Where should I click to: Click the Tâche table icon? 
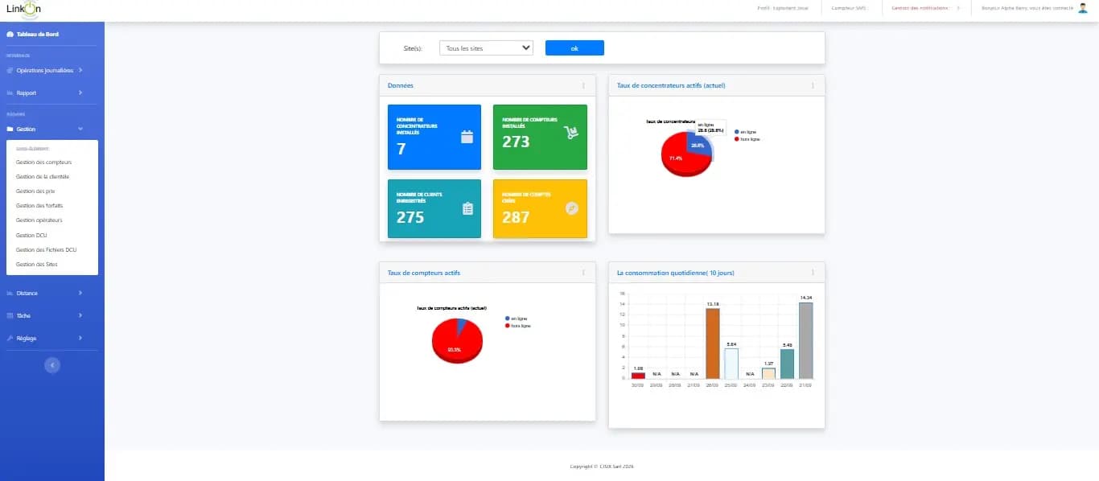pyautogui.click(x=10, y=315)
